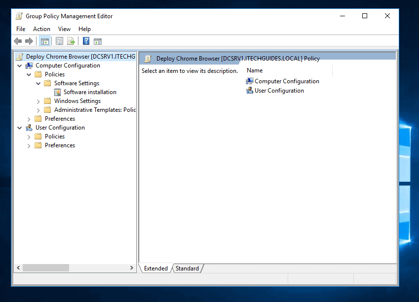Click the Windows Settings folder icon

47,101
